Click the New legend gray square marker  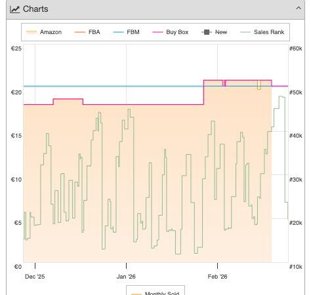pos(207,32)
